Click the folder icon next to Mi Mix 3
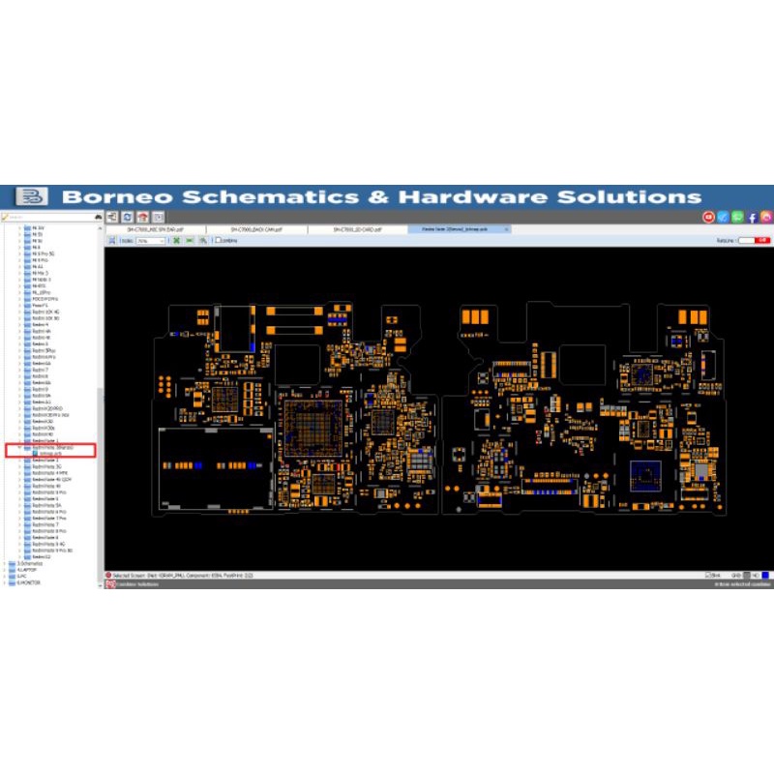774x774 pixels. 28,273
